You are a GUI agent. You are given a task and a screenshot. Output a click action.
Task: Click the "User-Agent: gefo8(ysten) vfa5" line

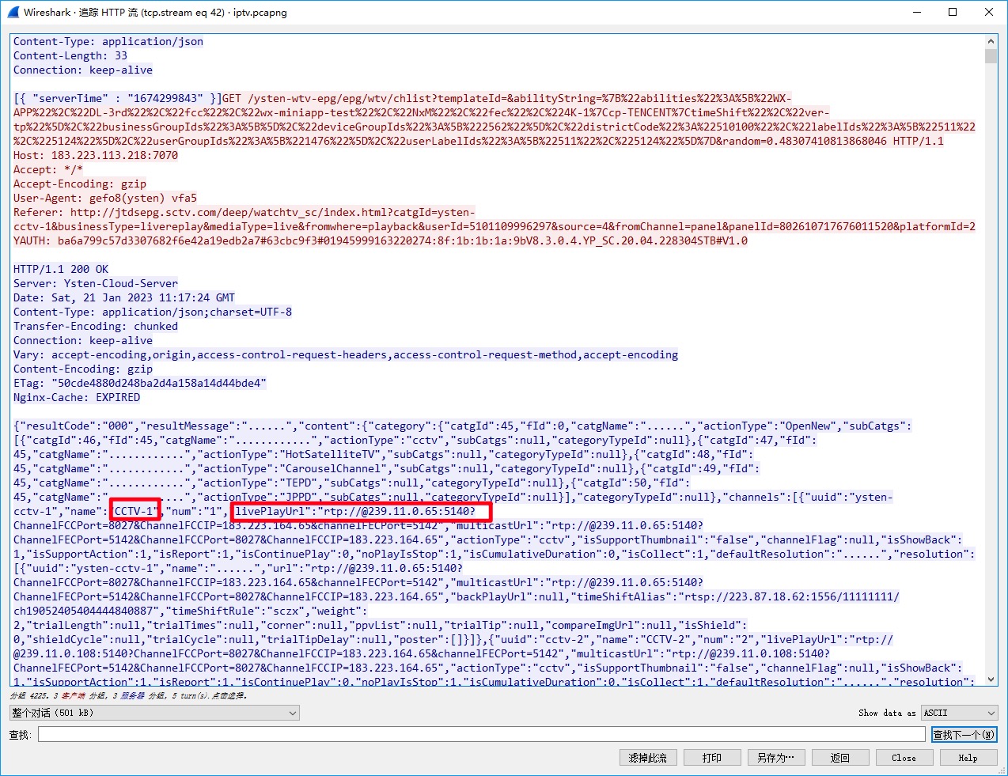coord(105,199)
